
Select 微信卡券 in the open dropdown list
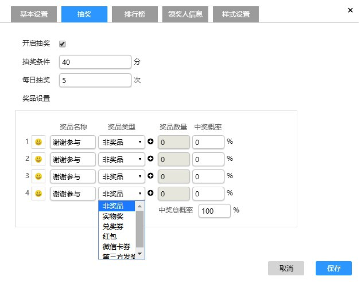coord(117,246)
